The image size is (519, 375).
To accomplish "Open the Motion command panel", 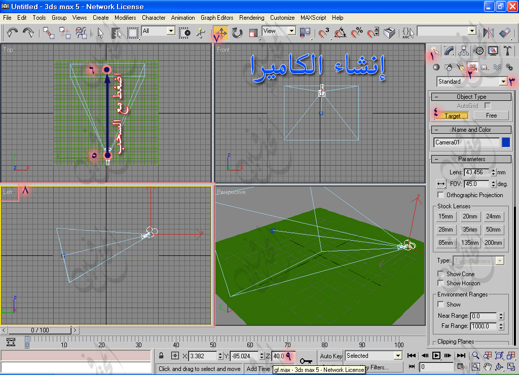I will pyautogui.click(x=478, y=51).
